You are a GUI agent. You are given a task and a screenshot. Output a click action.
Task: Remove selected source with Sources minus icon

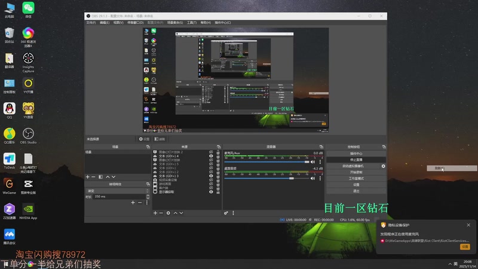161,213
